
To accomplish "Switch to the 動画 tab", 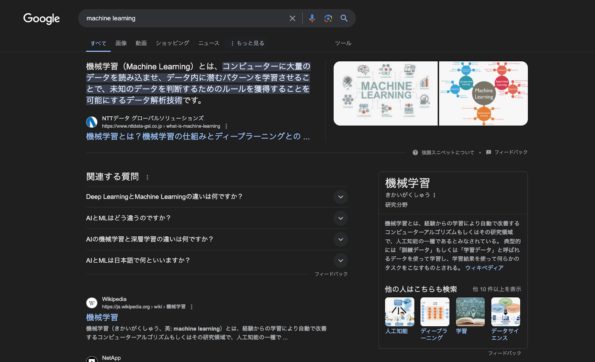I will (141, 43).
